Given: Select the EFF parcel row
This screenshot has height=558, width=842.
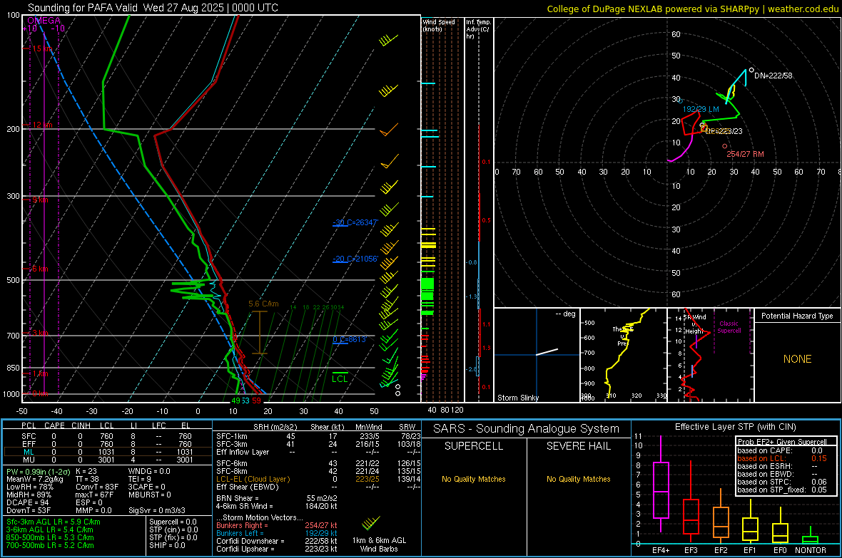Looking at the screenshot, I should 108,444.
